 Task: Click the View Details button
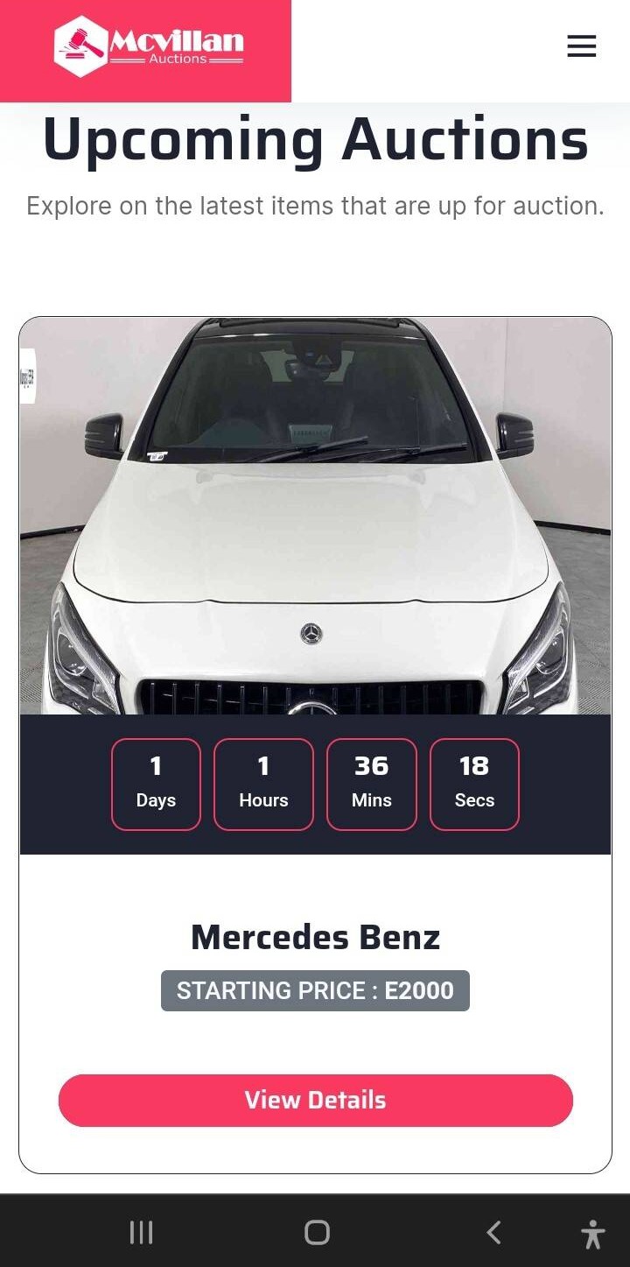click(x=315, y=1100)
